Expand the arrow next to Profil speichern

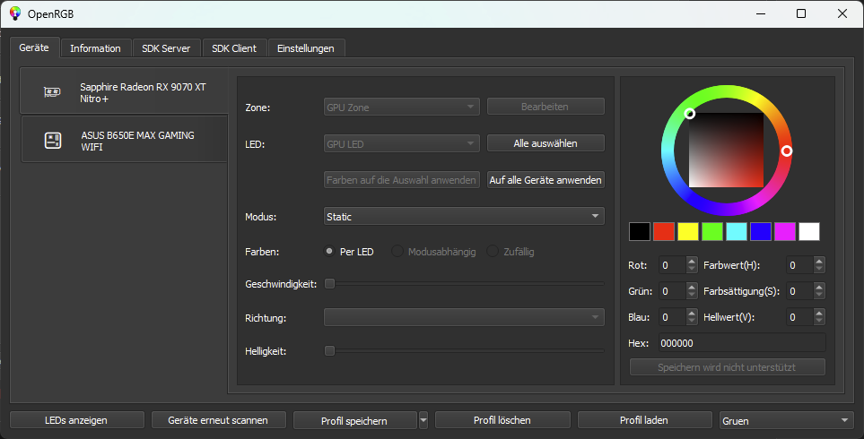423,420
